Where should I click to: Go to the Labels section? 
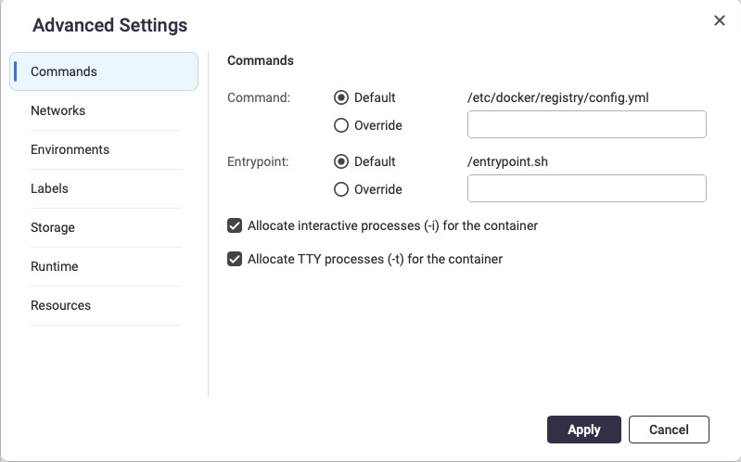(x=49, y=188)
